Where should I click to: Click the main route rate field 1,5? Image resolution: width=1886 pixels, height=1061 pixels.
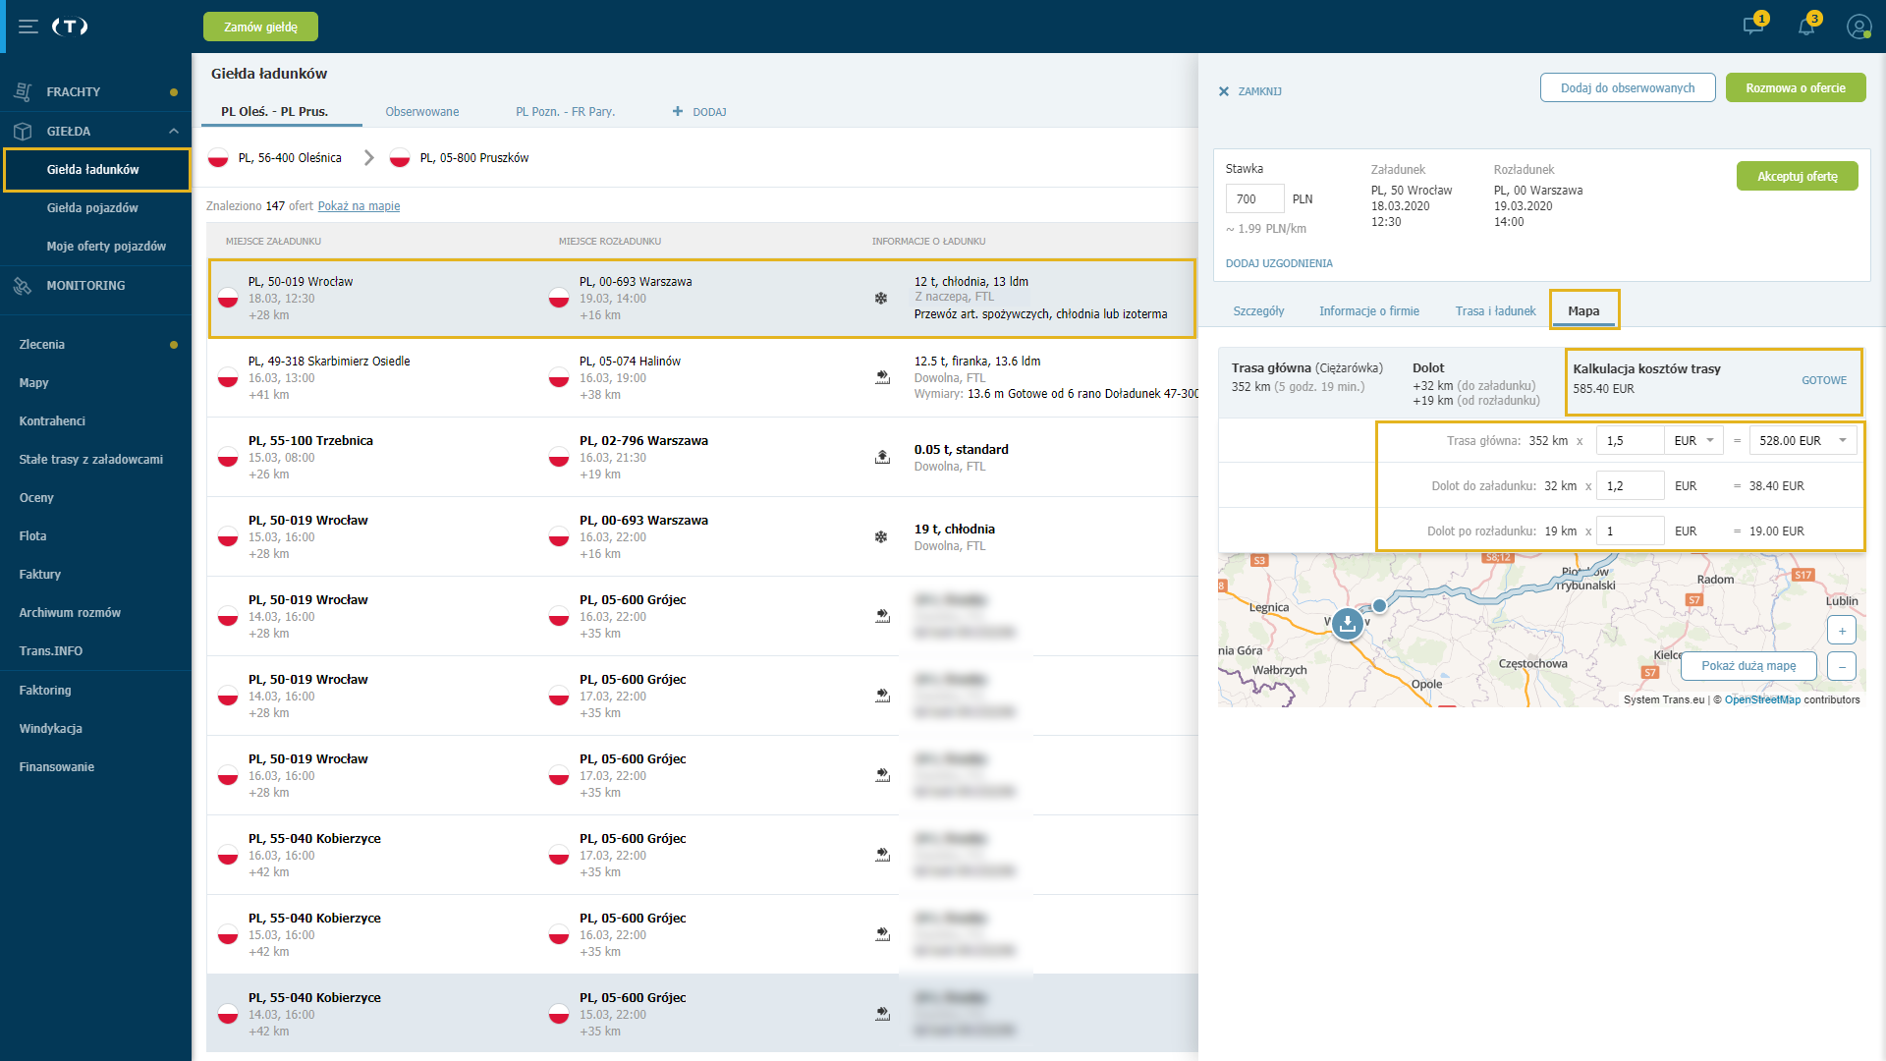coord(1630,441)
